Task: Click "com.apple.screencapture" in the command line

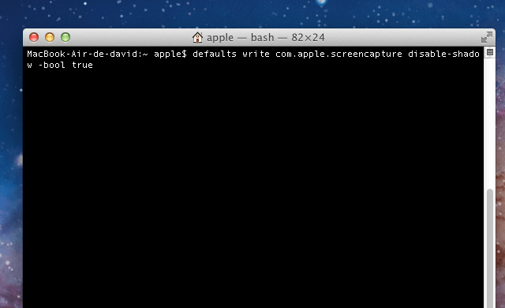Action: pyautogui.click(x=339, y=54)
